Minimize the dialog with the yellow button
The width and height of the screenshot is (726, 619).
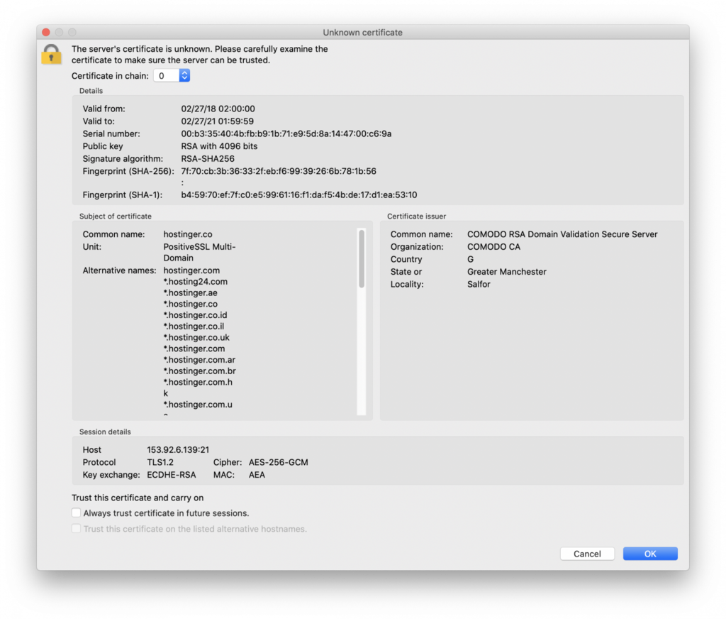click(58, 32)
